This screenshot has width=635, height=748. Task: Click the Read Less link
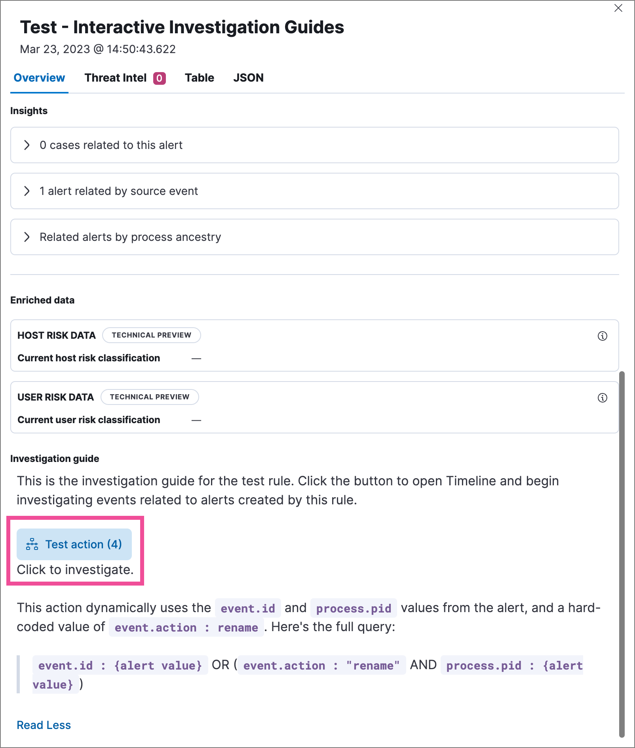tap(44, 725)
